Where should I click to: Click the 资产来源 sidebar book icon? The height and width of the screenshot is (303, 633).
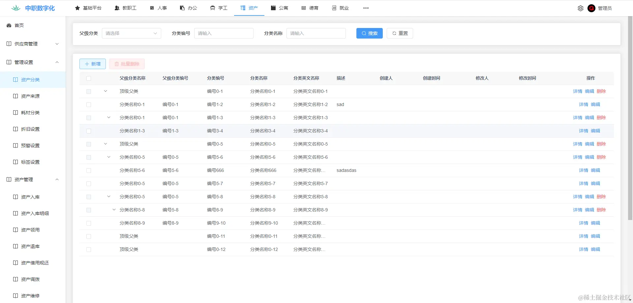pyautogui.click(x=15, y=96)
